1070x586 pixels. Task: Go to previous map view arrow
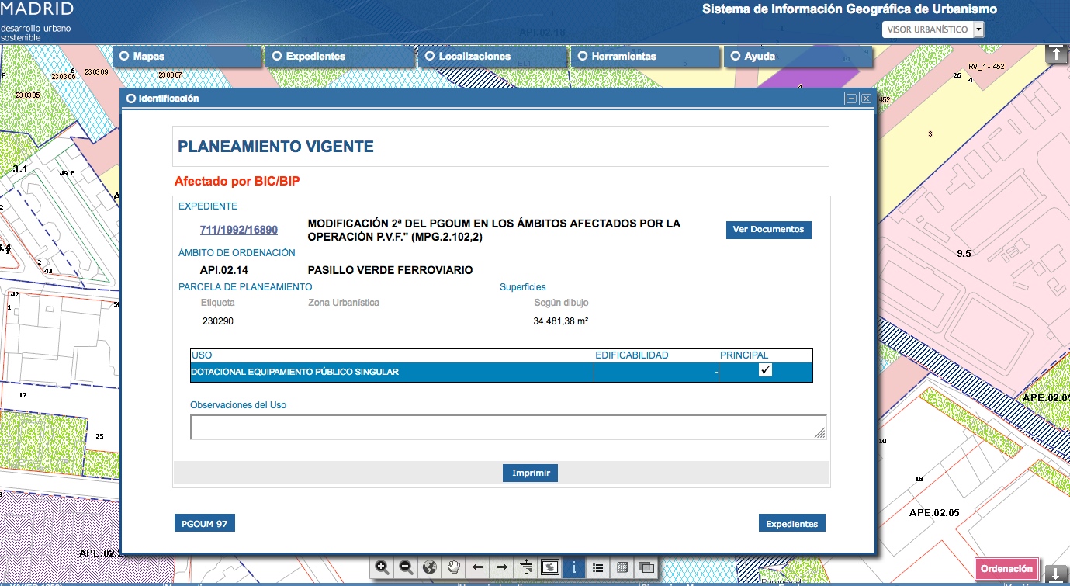pos(478,567)
